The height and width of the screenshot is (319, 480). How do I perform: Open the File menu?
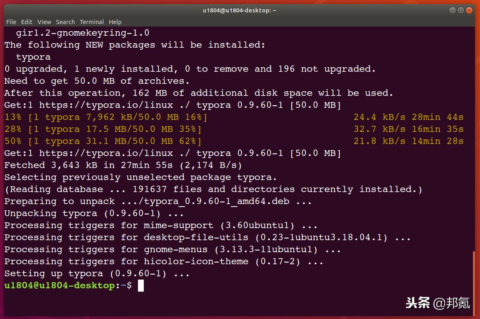click(x=11, y=22)
